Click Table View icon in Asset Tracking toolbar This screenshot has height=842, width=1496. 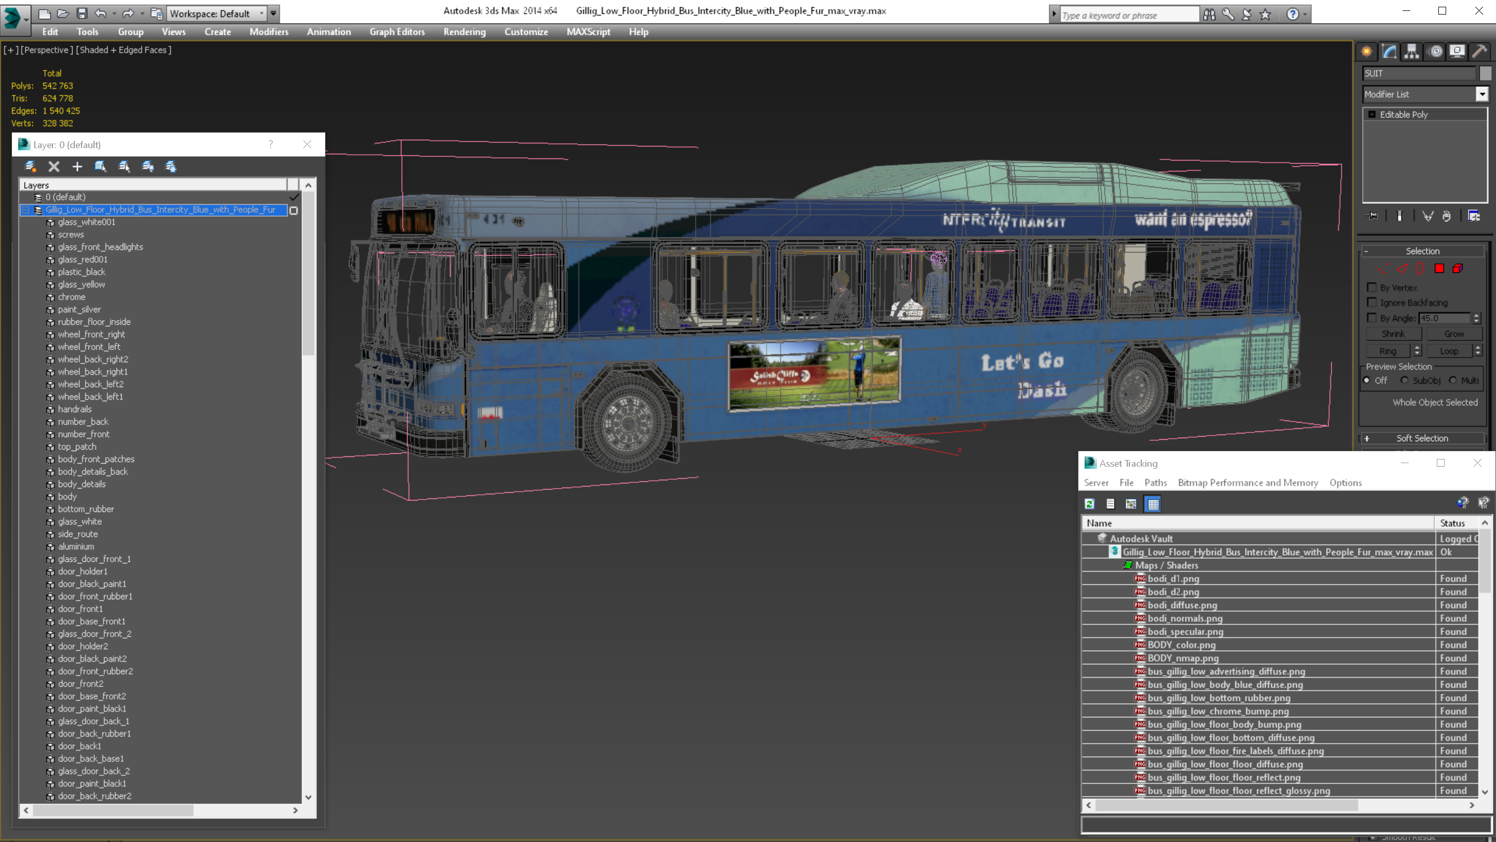click(x=1153, y=504)
